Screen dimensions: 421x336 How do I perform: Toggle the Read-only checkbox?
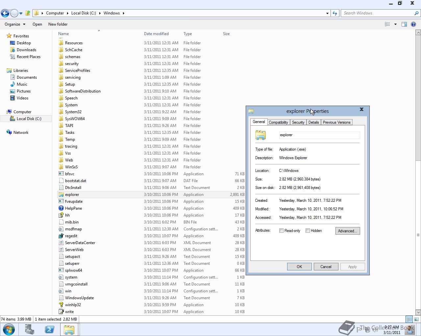[x=281, y=231]
